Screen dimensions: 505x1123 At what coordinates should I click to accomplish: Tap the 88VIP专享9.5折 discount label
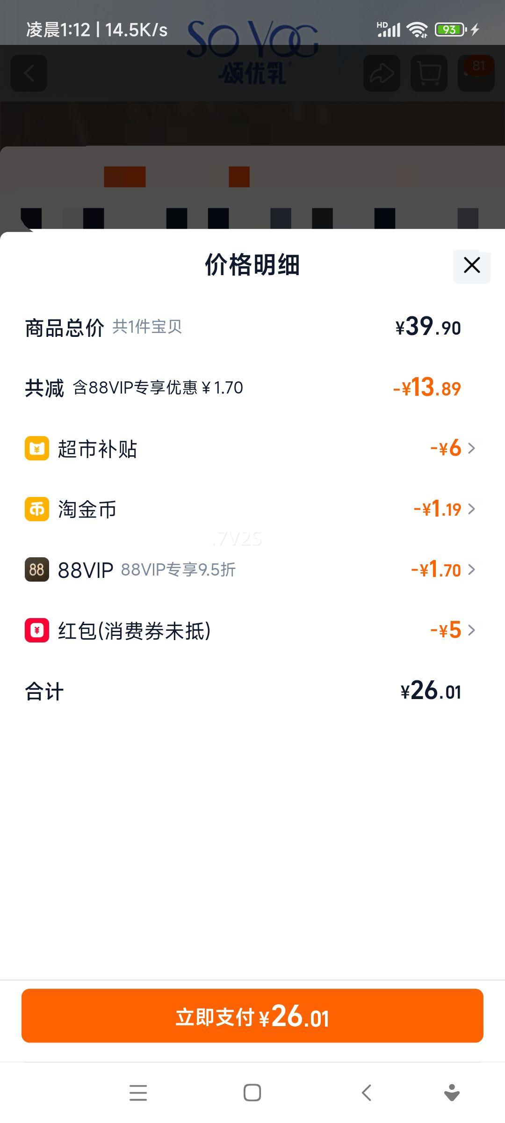(178, 570)
